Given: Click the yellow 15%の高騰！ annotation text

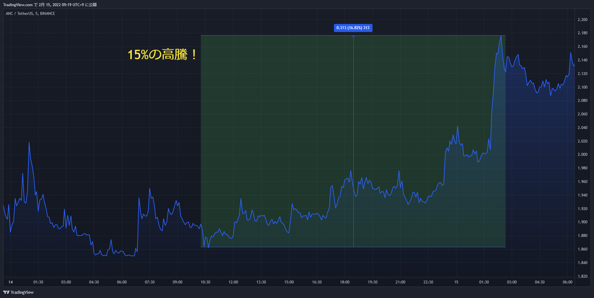Looking at the screenshot, I should [x=163, y=54].
